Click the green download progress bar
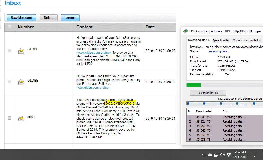The image size is (263, 160). (193, 85)
